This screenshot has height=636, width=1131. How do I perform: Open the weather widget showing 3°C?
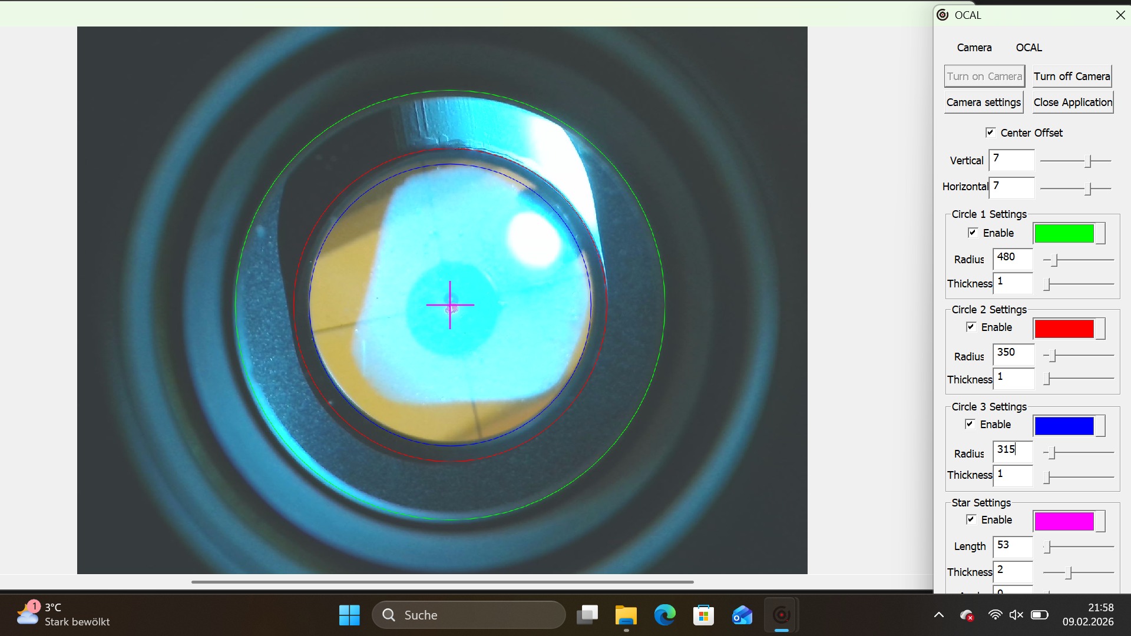coord(62,615)
